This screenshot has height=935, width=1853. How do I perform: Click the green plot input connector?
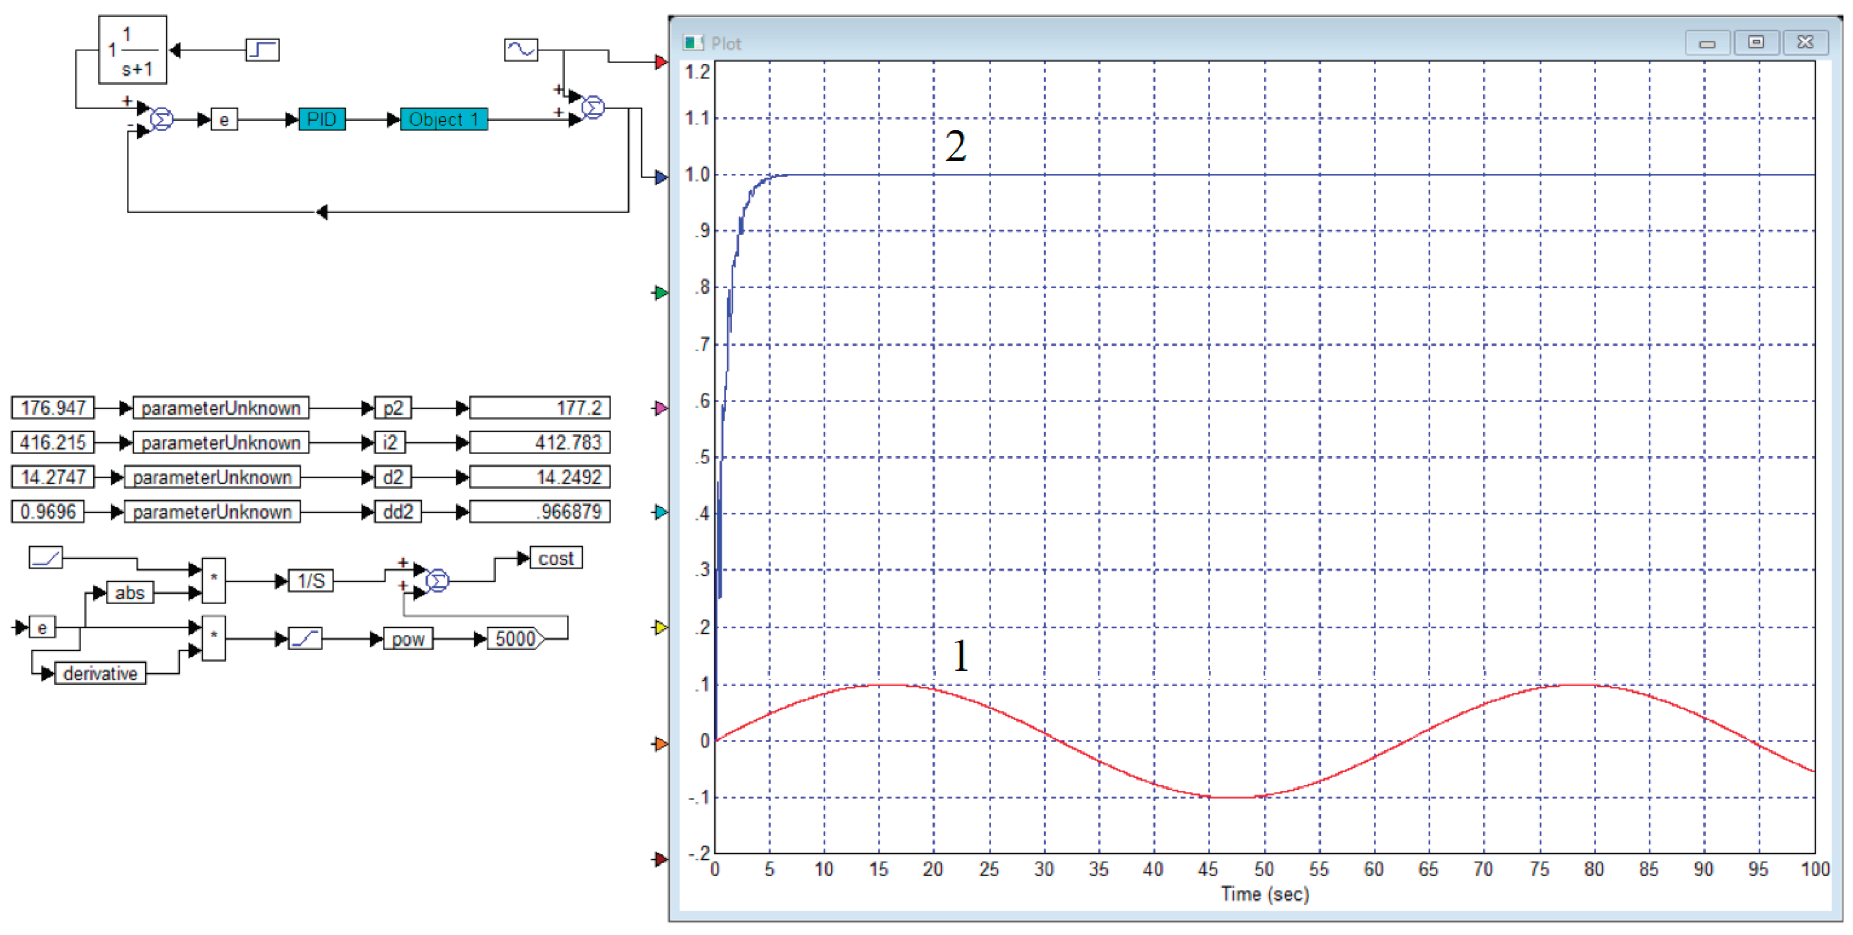tap(661, 293)
